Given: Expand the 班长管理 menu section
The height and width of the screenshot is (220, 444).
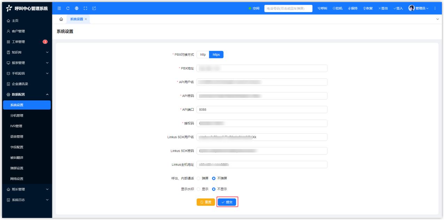Looking at the screenshot, I should pos(27,189).
